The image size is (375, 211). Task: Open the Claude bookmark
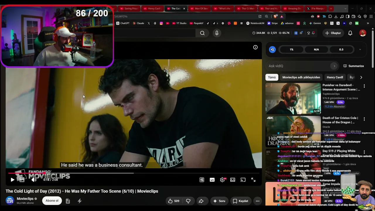138,23
